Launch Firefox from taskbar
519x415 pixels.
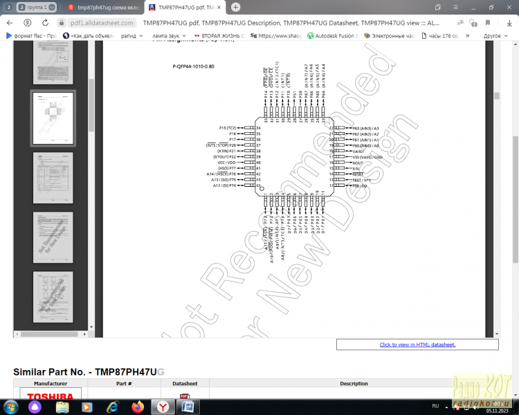(x=138, y=407)
